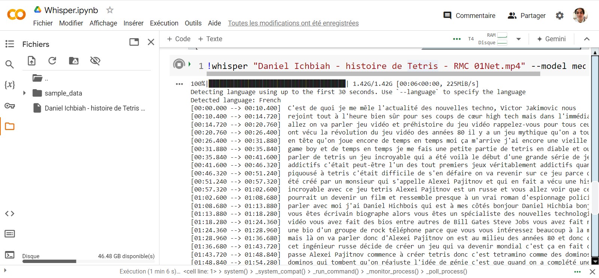Go to parent folder '..'
This screenshot has width=599, height=278.
point(40,78)
